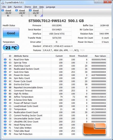Click the status icon for Spin-Up Time

point(5,63)
